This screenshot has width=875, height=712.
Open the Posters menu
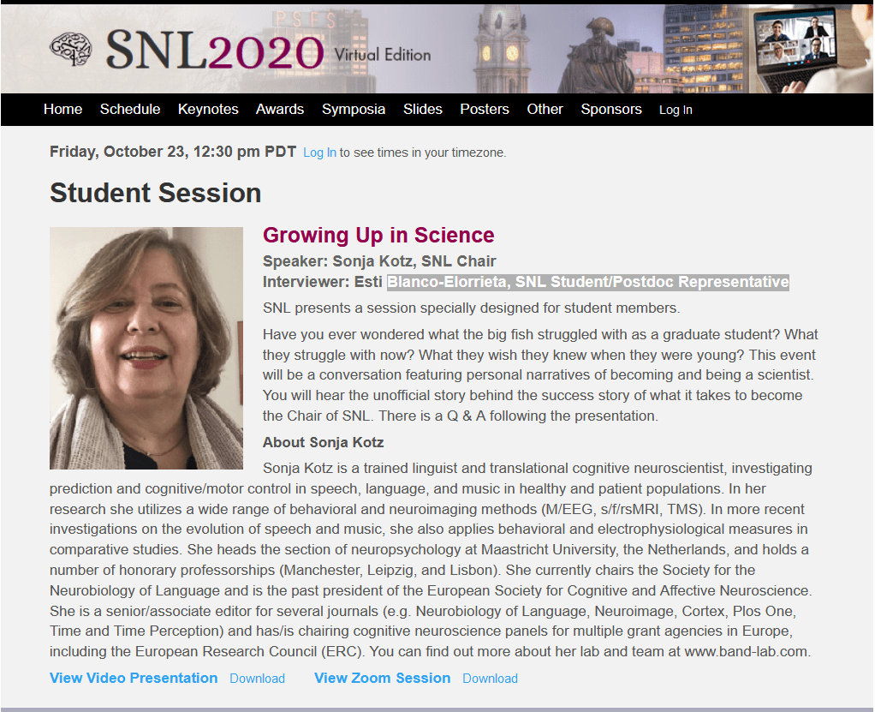485,110
